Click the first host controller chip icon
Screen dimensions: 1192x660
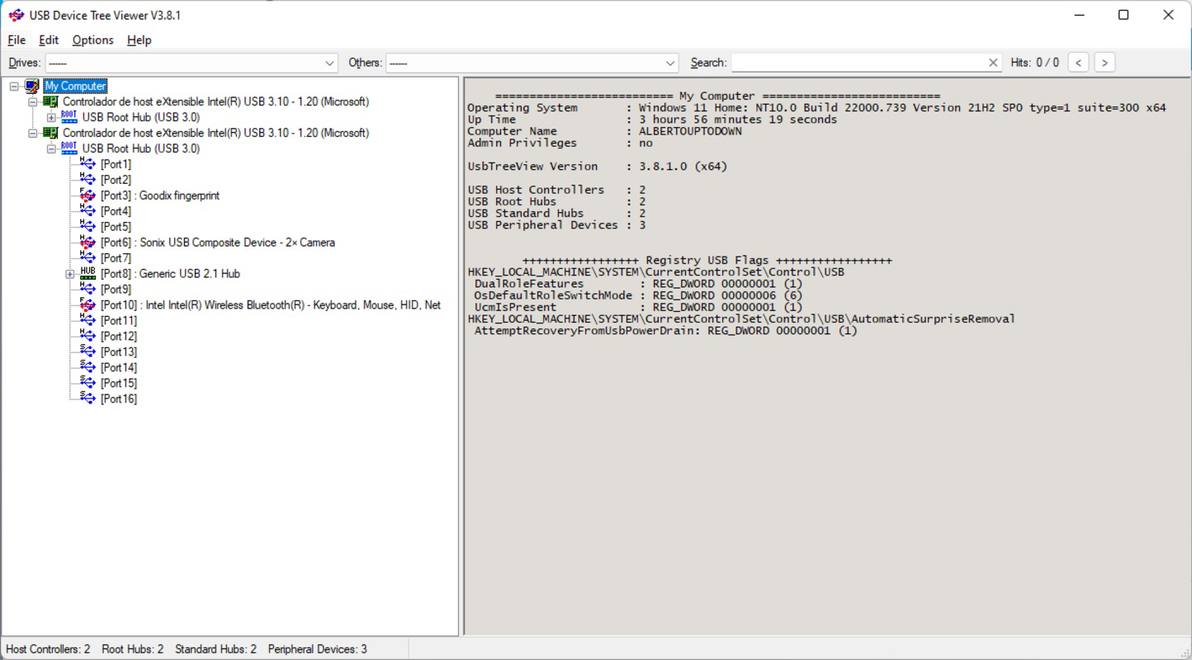click(x=51, y=101)
